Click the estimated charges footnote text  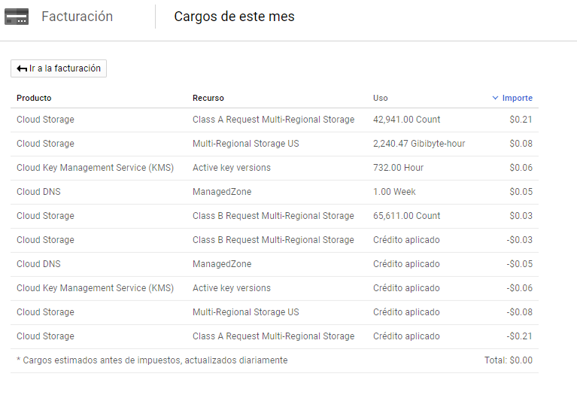point(152,360)
